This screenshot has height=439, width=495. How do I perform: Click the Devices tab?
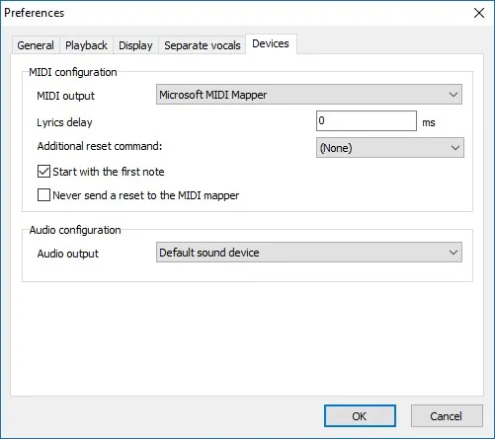(x=271, y=43)
